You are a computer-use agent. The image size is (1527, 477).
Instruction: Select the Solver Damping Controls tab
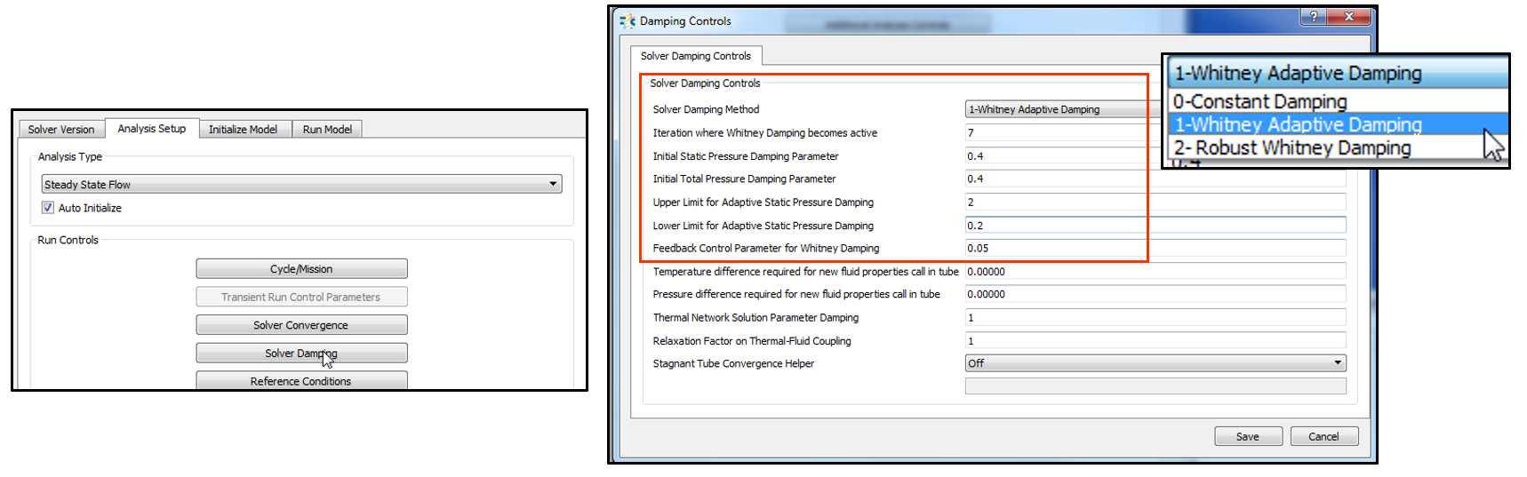coord(695,56)
